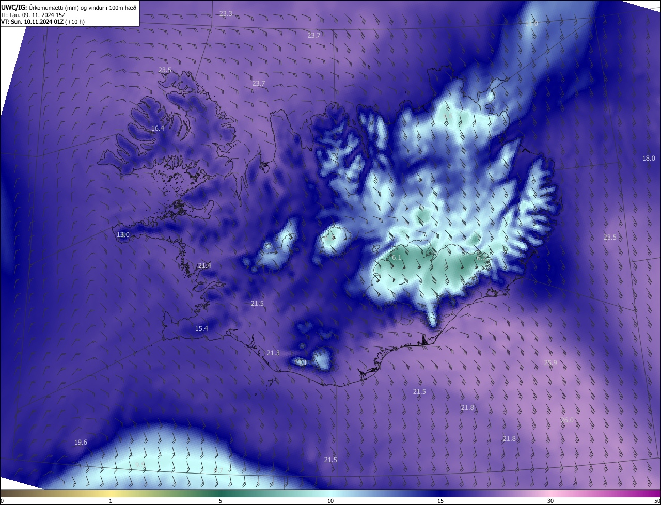The width and height of the screenshot is (661, 505).
Task: Click the 10 tick on color scale
Action: coord(330,501)
